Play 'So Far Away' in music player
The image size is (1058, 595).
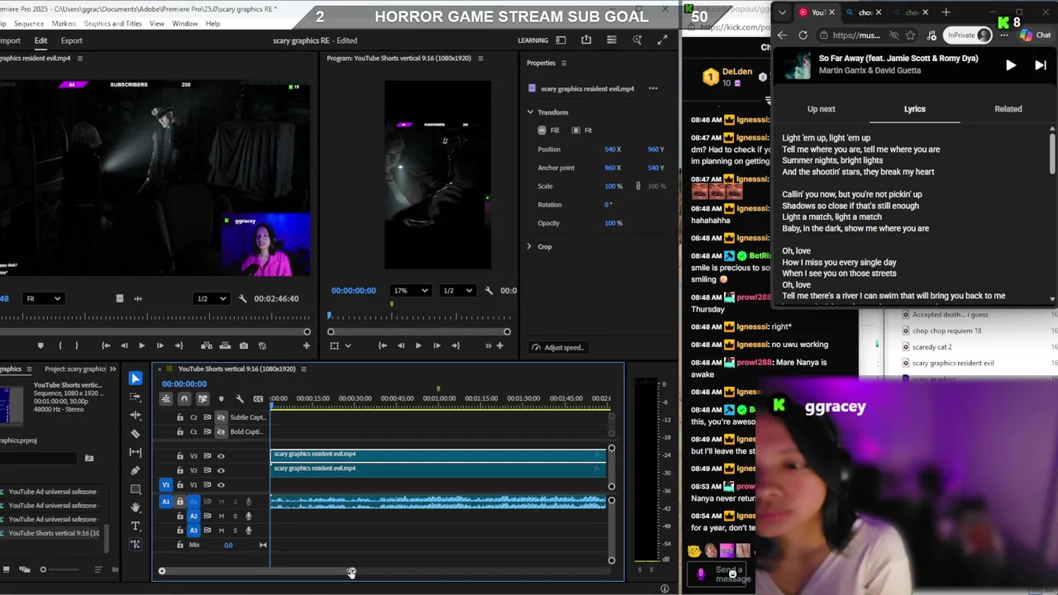coord(1010,65)
